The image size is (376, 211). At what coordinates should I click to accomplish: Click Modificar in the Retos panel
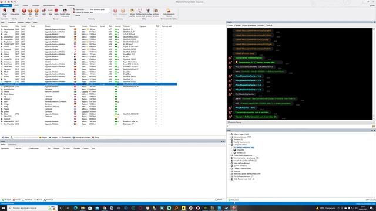coord(27,200)
